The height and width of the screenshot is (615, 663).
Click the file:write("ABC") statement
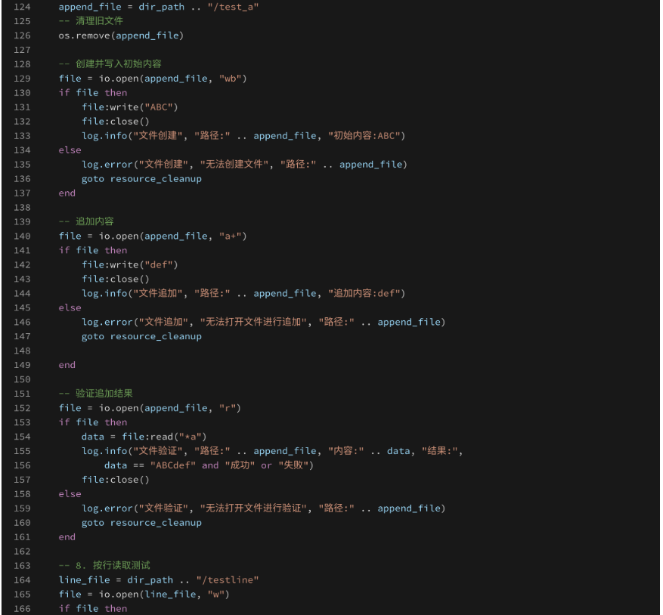click(x=130, y=107)
